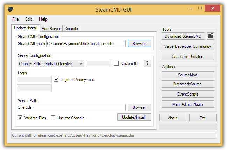Uncheck Login as Anonymous
Screen dimensions: 227x150
(56, 80)
